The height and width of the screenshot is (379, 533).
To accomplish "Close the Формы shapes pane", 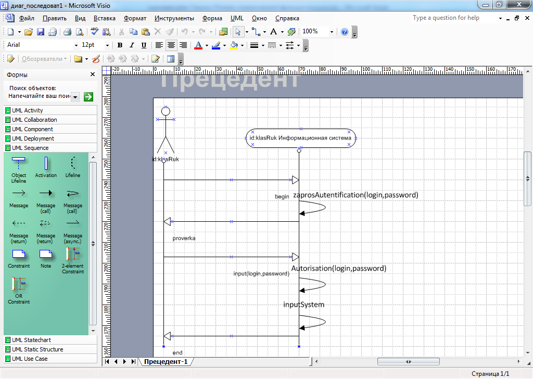I will click(x=93, y=74).
